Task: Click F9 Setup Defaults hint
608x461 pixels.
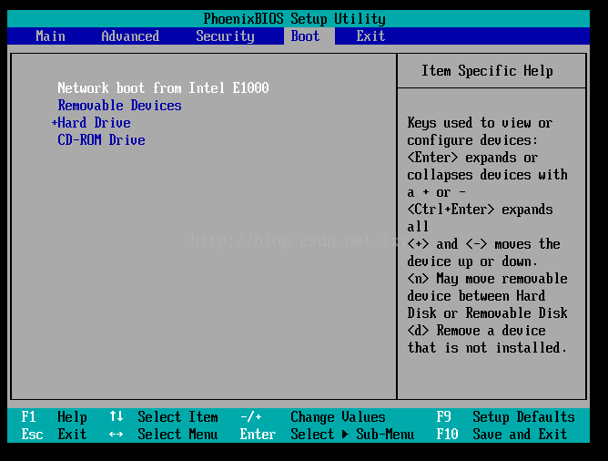Action: [x=505, y=417]
